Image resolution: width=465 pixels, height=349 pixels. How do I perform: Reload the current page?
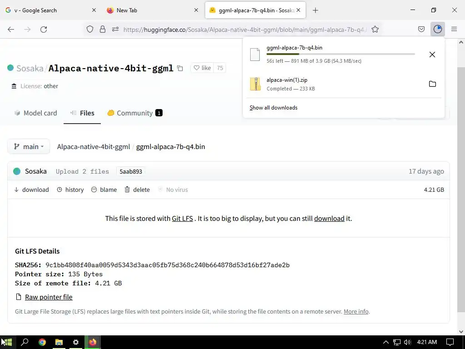(44, 29)
